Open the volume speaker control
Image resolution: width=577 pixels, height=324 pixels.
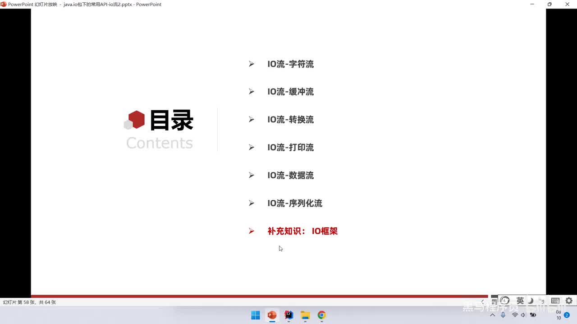tap(523, 315)
